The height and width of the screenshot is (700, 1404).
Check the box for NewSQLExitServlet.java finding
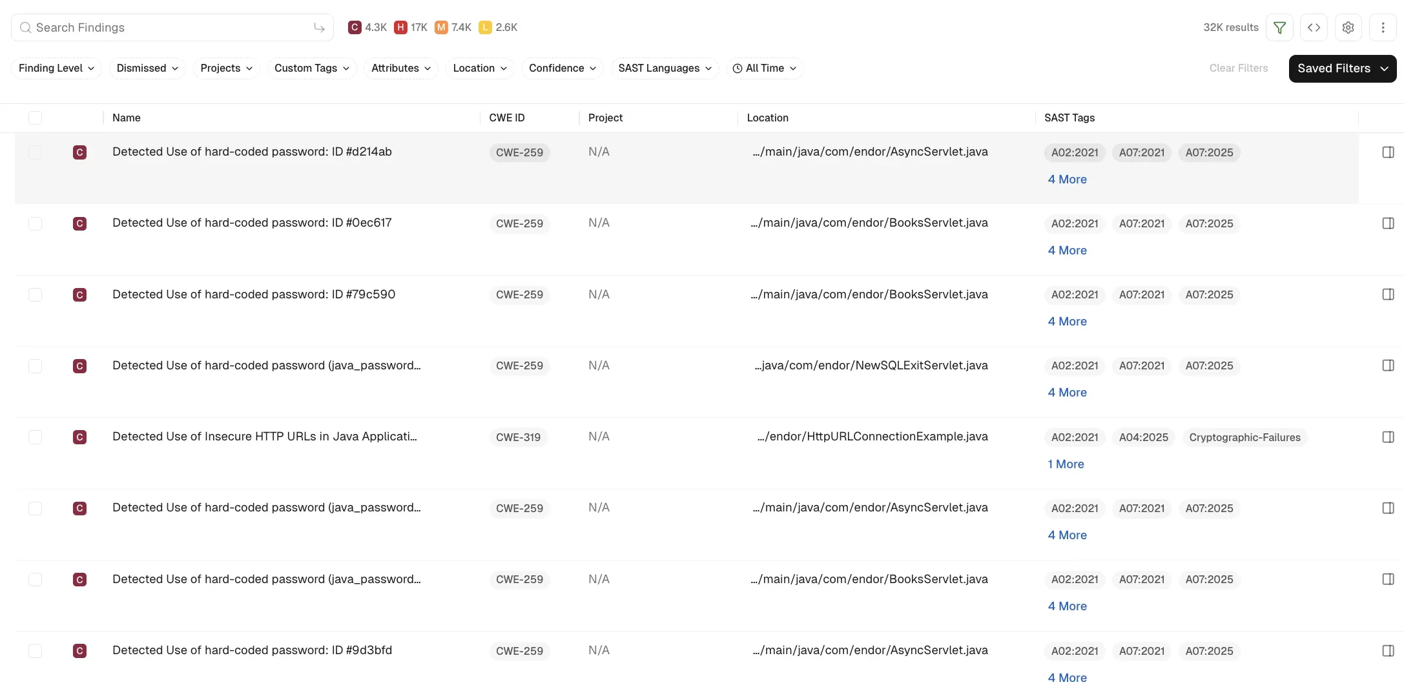pos(36,366)
